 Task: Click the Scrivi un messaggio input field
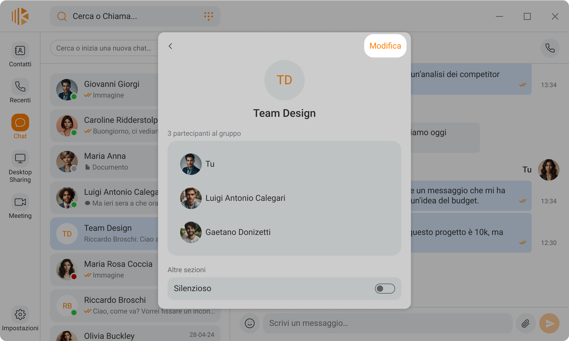(388, 323)
